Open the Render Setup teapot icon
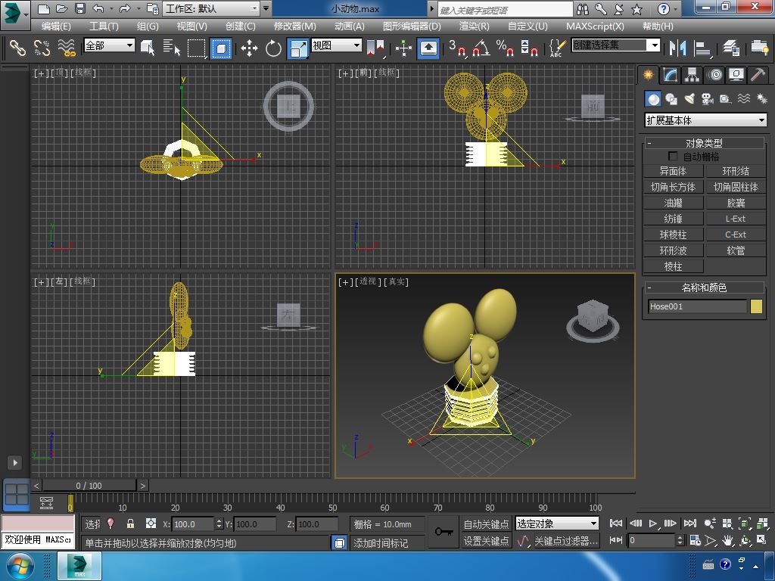 click(759, 48)
